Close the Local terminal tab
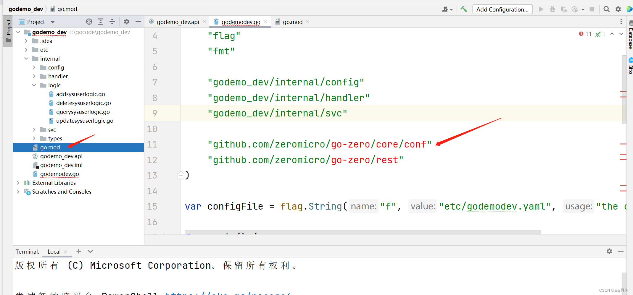This screenshot has width=633, height=295. coord(66,252)
